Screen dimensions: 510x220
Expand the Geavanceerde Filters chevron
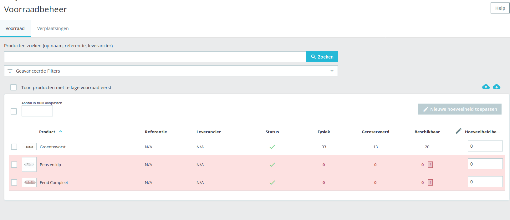332,71
